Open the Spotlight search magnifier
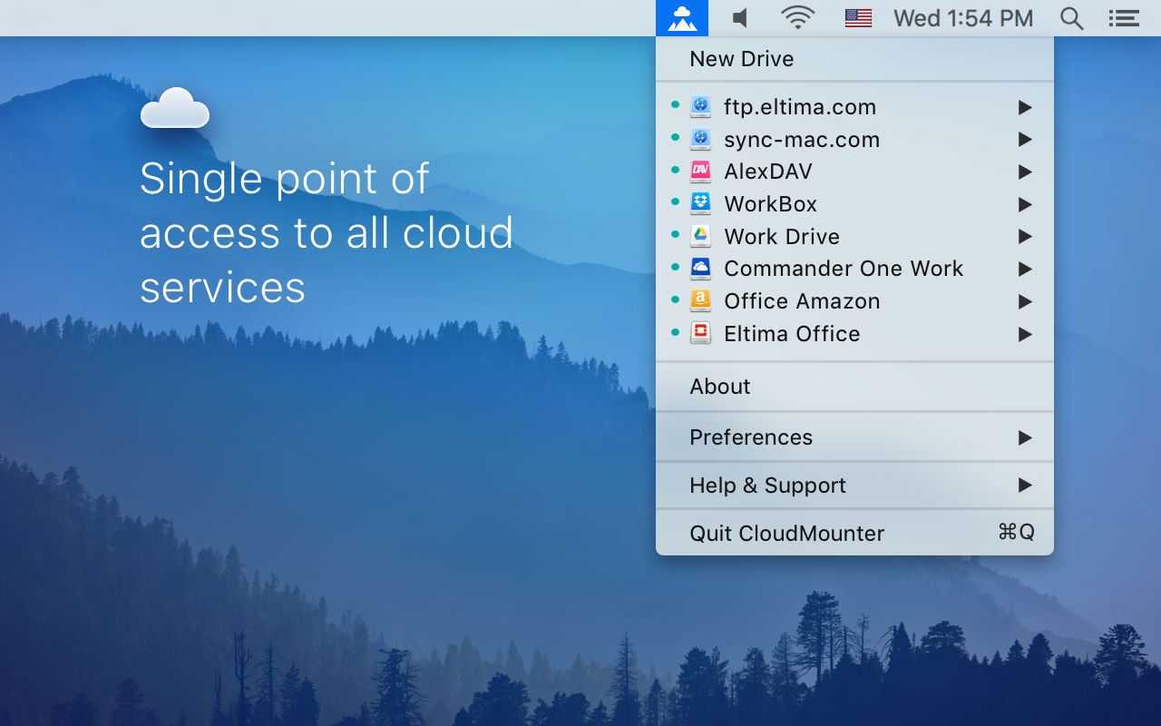The image size is (1161, 726). pyautogui.click(x=1072, y=18)
